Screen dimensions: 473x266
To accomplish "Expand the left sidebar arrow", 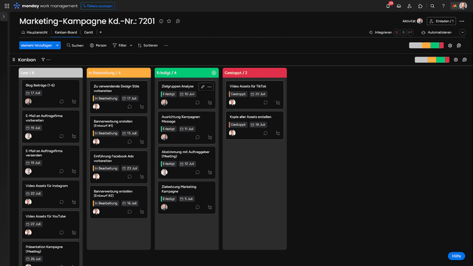I will pyautogui.click(x=4, y=16).
